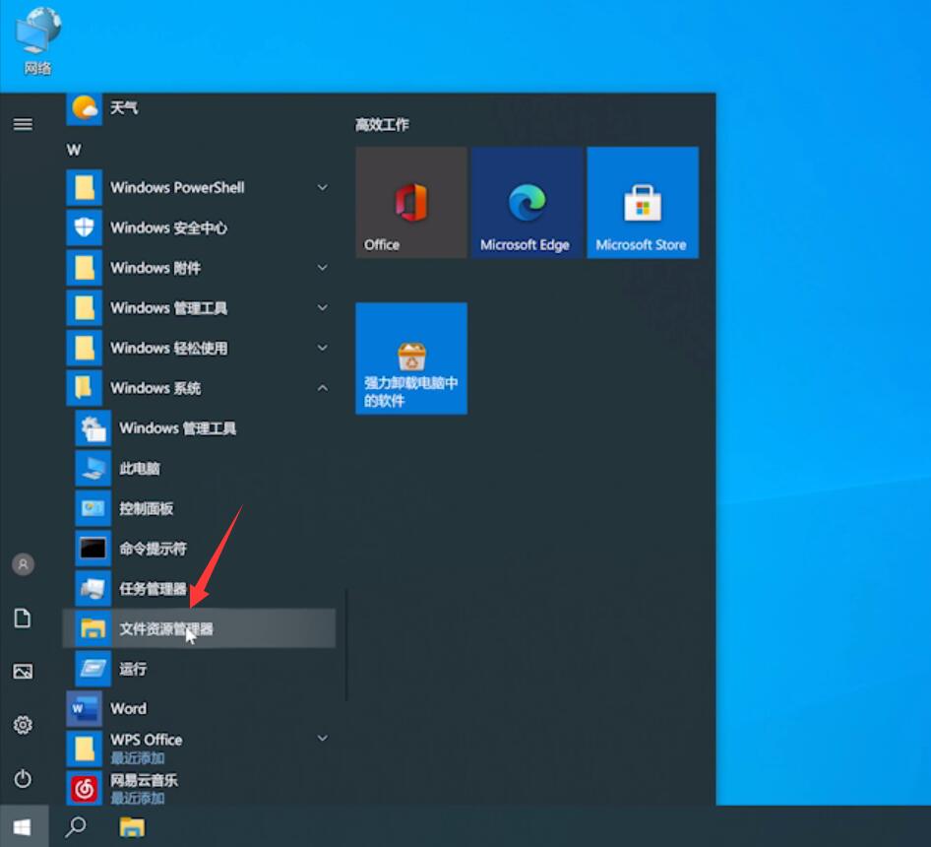This screenshot has width=931, height=847.
Task: Click the 网络 desktop icon
Action: (38, 40)
